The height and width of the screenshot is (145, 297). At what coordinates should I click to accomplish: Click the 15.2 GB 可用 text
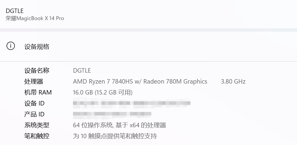[x=113, y=92]
